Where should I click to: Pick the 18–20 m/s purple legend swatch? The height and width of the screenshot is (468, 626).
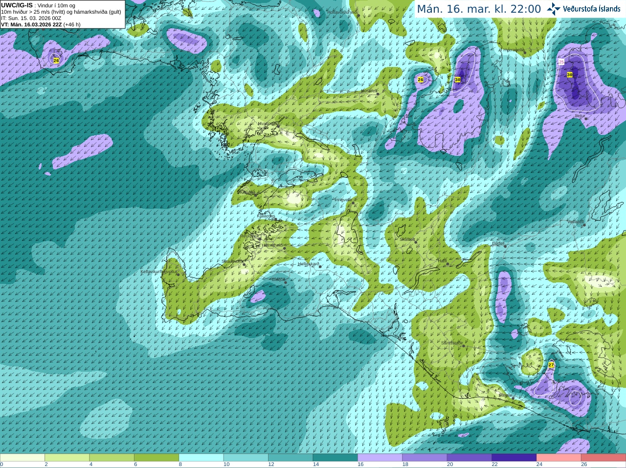point(425,458)
